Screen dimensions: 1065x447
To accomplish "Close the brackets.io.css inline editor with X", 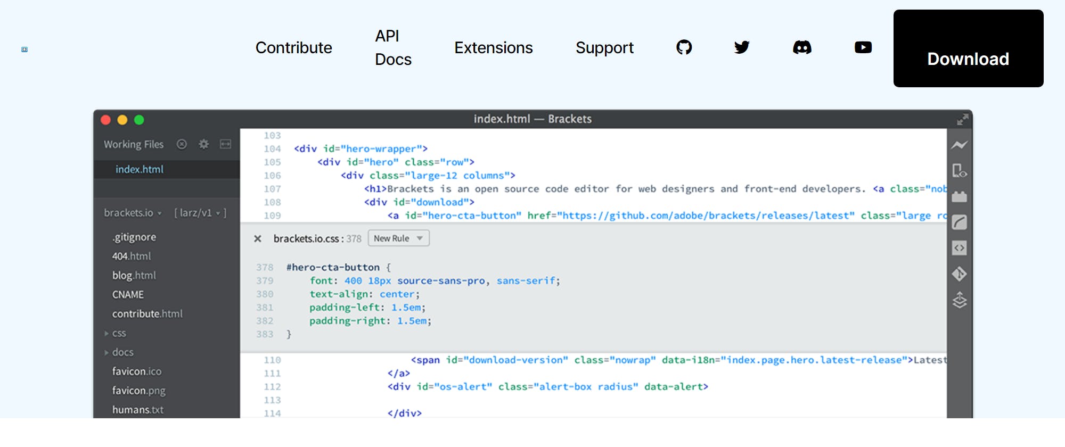I will 258,238.
